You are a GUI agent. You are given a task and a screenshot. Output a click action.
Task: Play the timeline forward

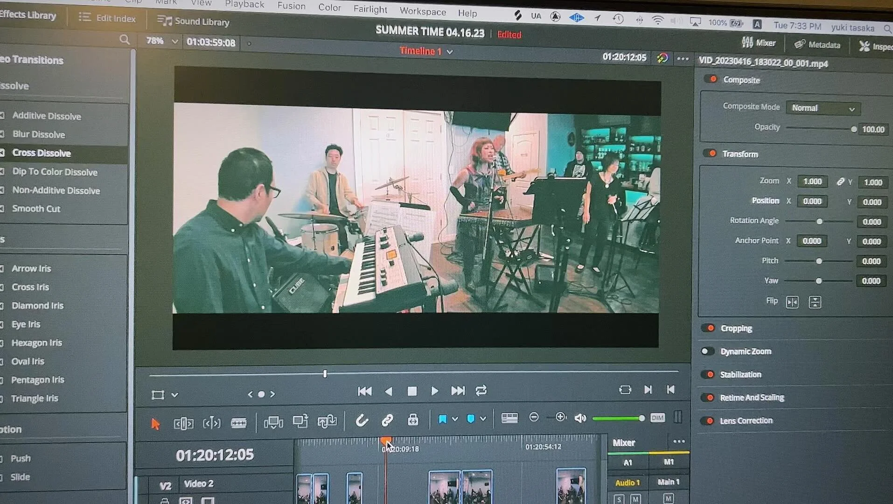(x=434, y=391)
